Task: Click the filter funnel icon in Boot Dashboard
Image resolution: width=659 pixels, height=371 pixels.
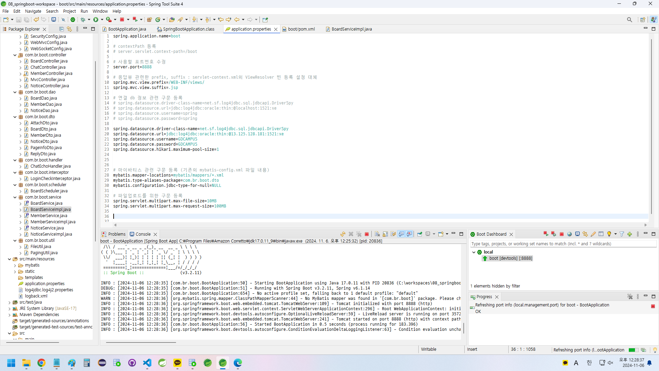Action: point(622,234)
